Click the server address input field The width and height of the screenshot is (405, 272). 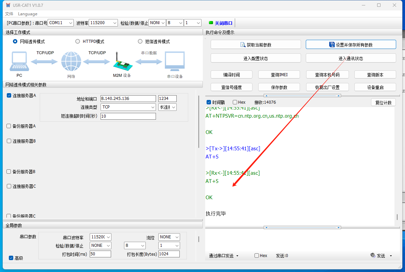point(128,99)
